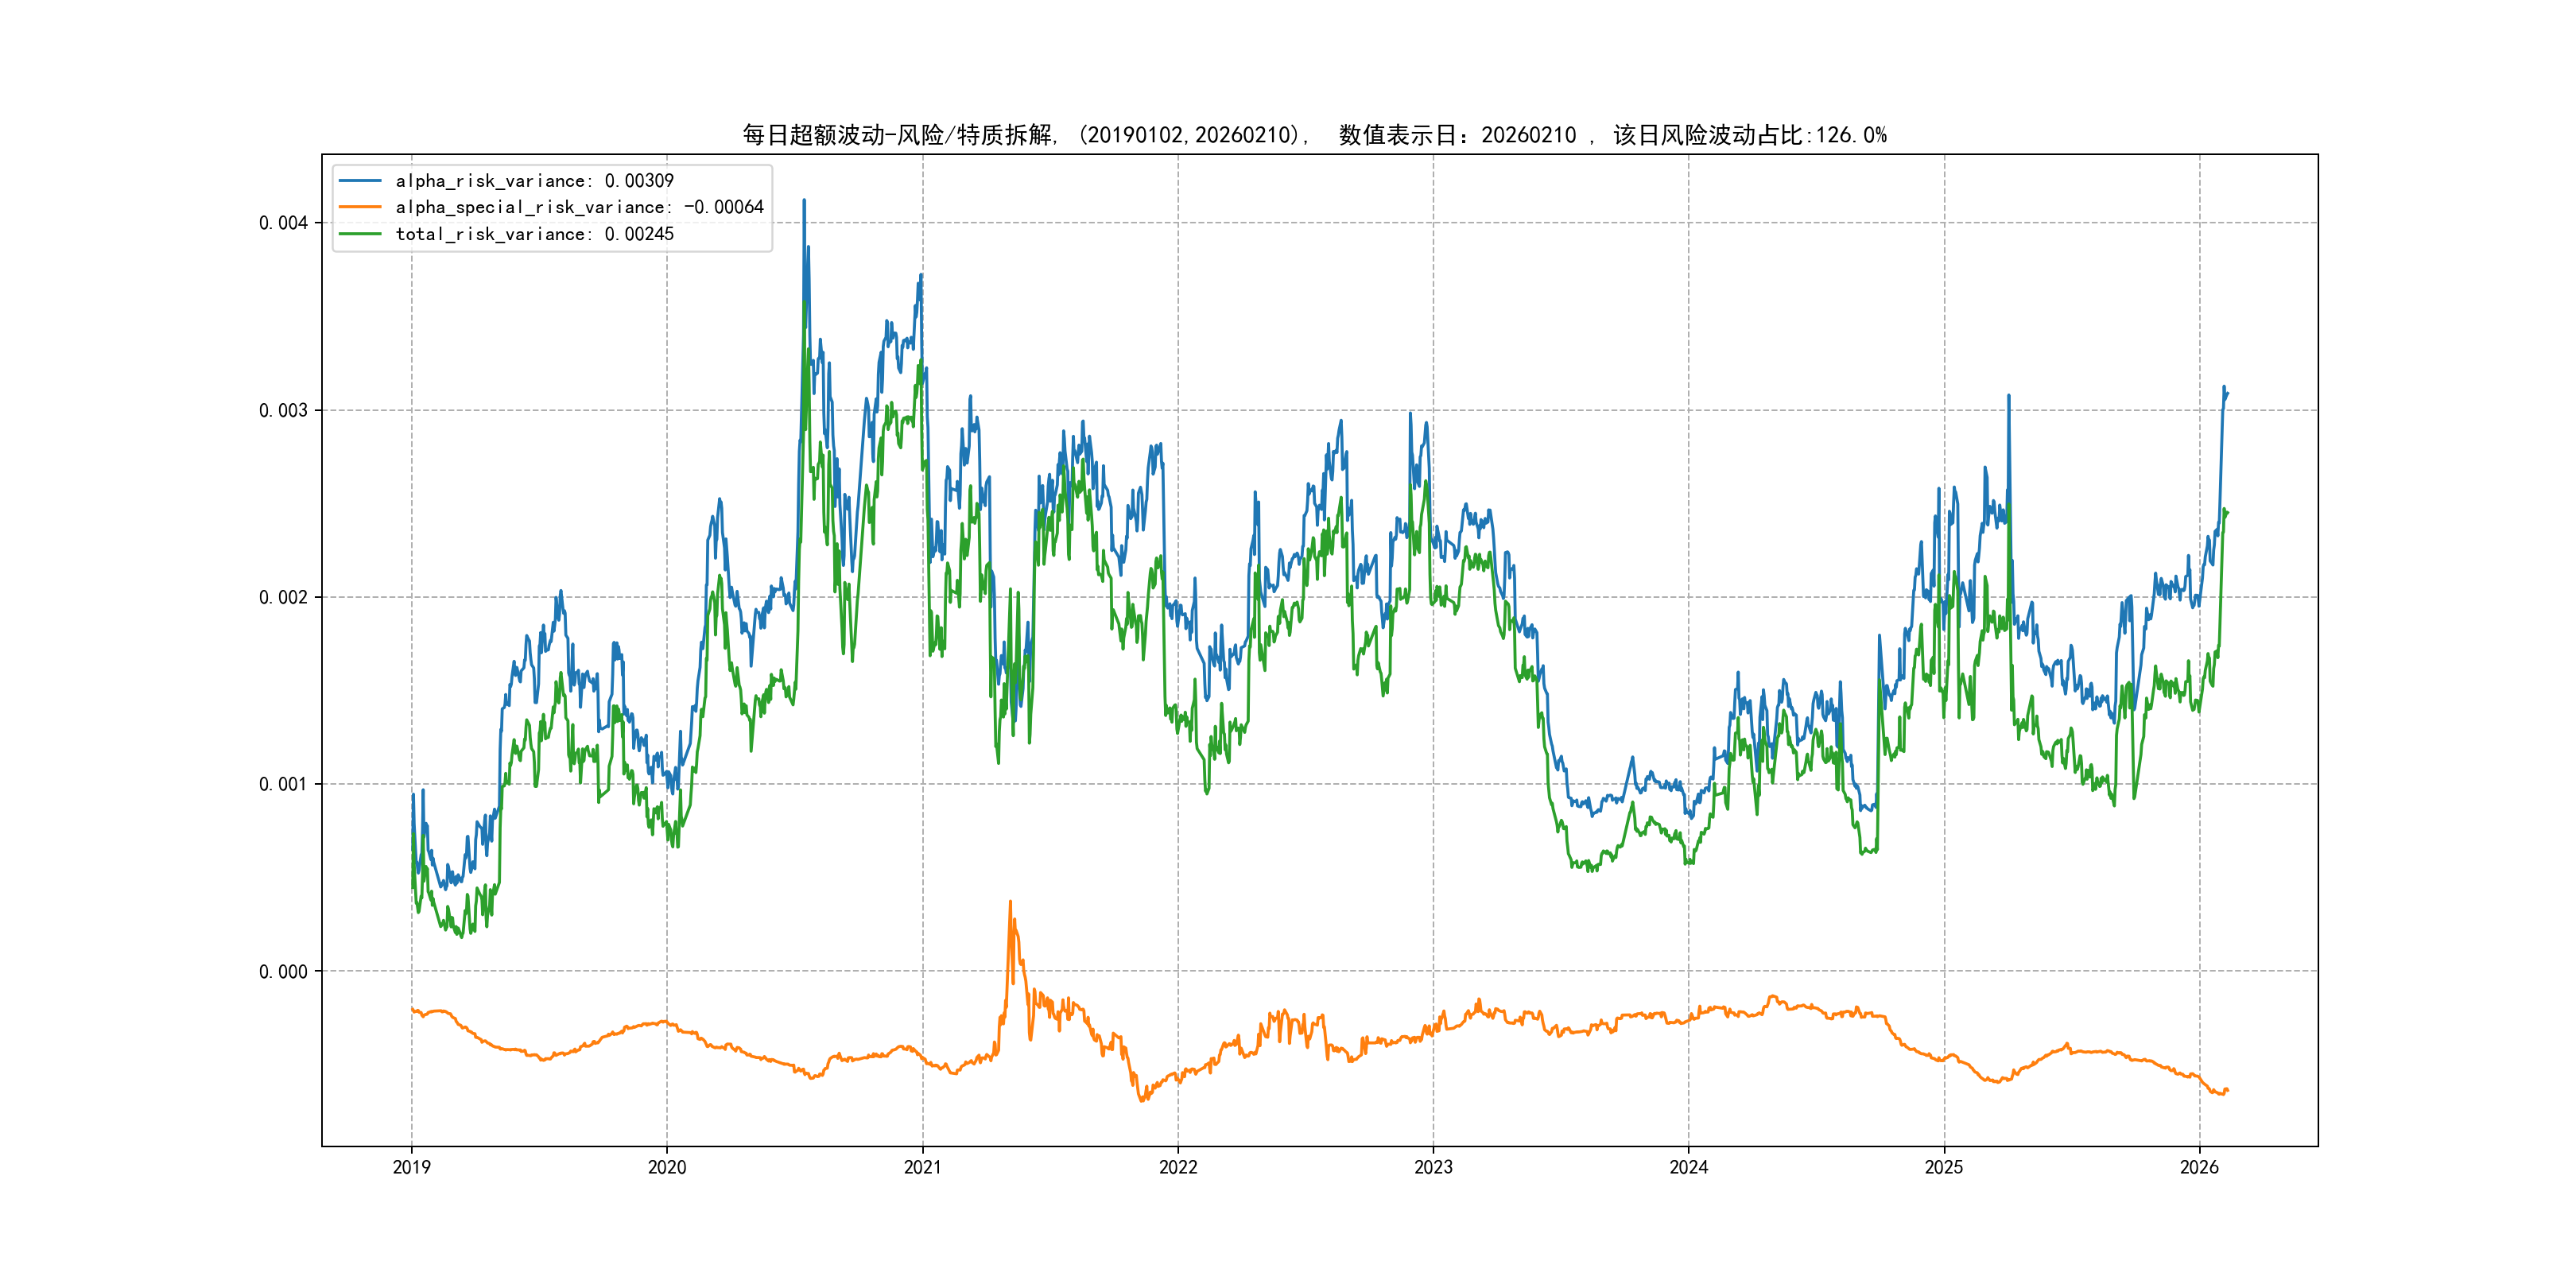Click the 2021 x-axis tick label
2576x1288 pixels.
tap(922, 1167)
